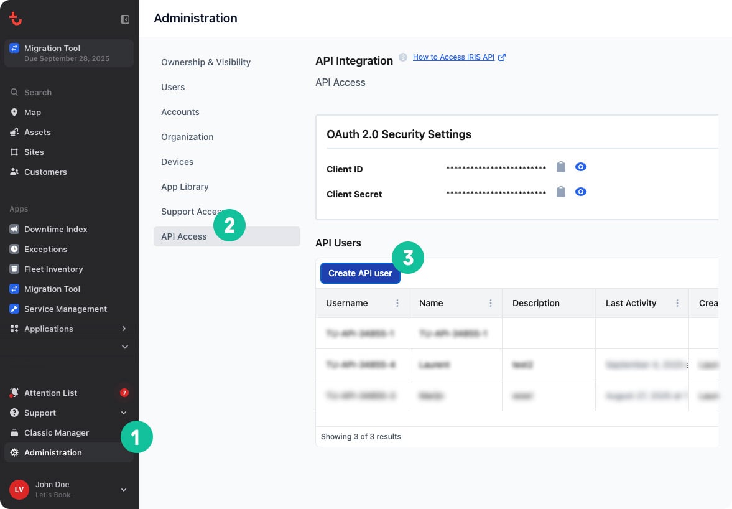Click the Search field in sidebar
The width and height of the screenshot is (732, 509).
[37, 92]
